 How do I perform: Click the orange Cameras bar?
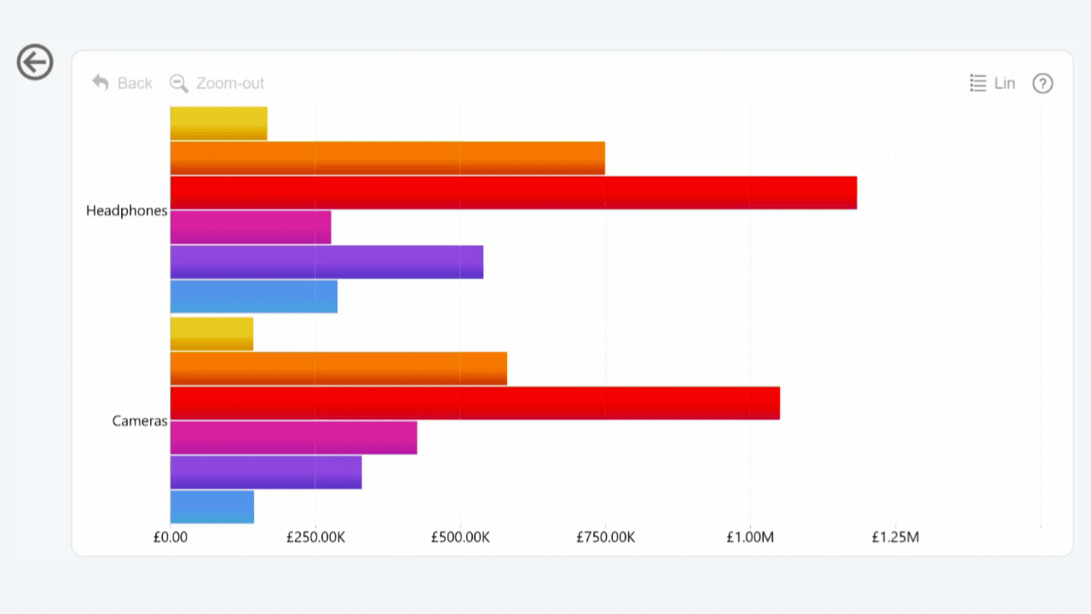point(338,368)
